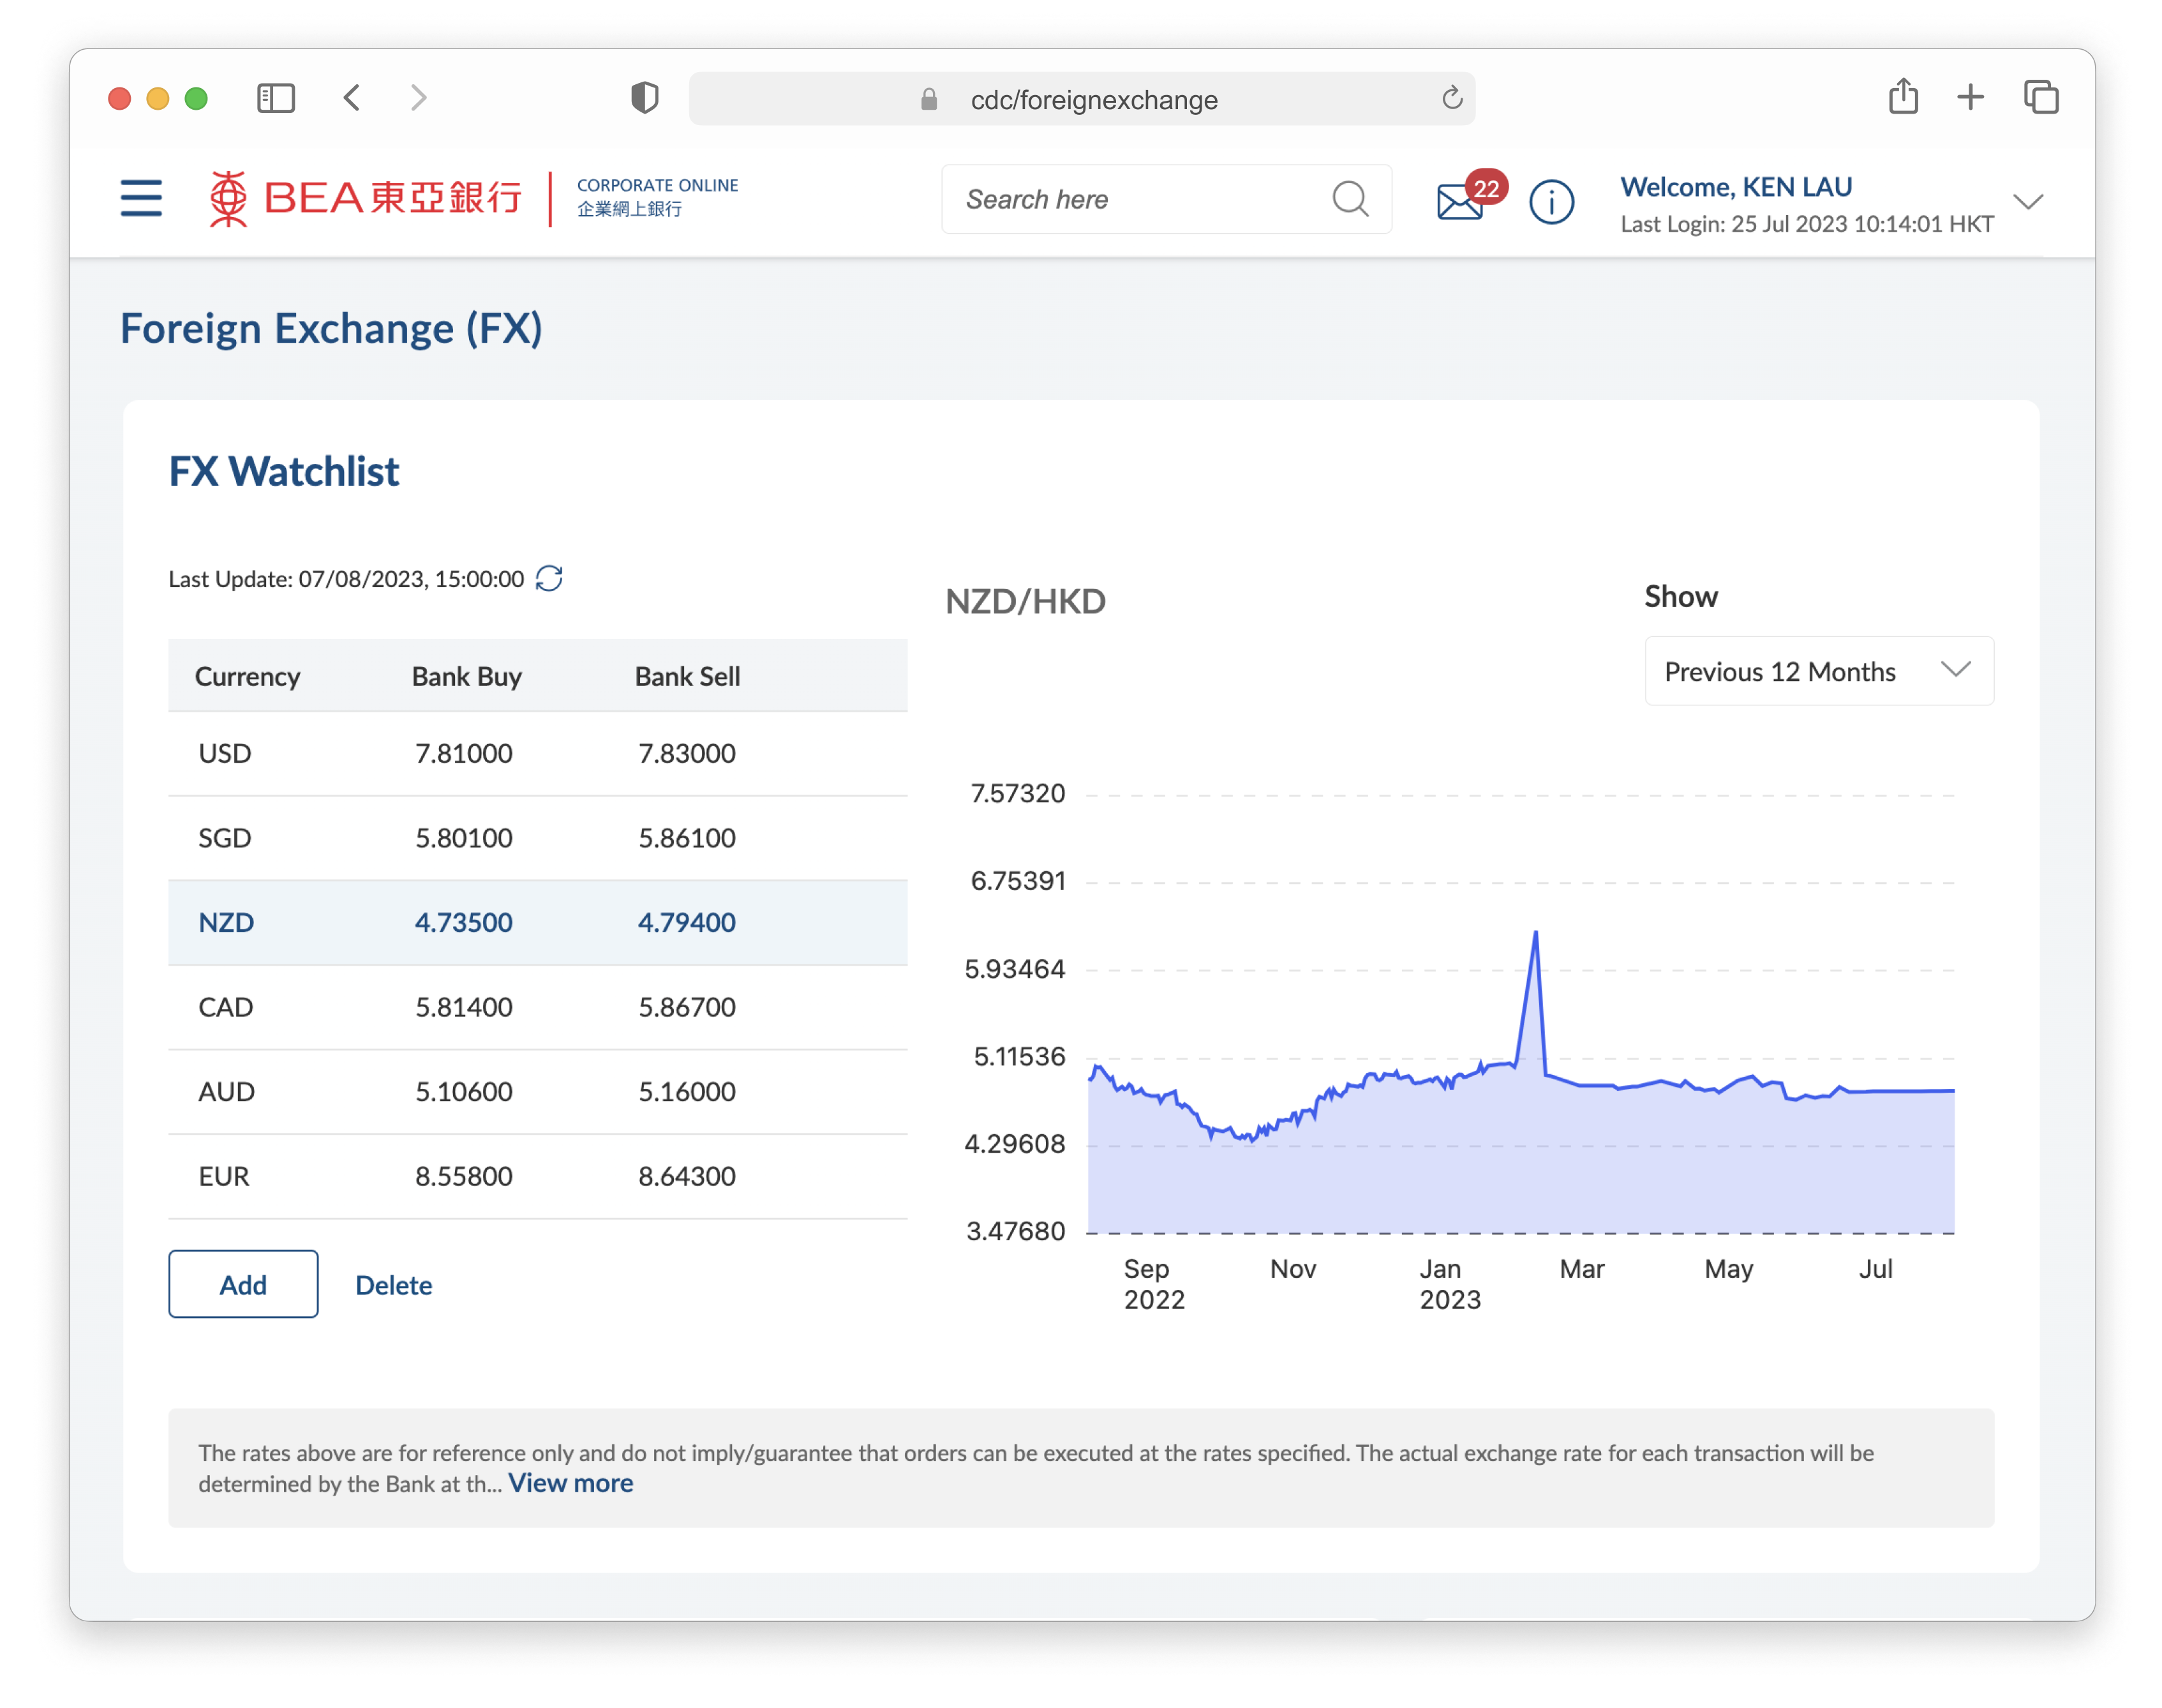
Task: Click USD bank sell value 7.83000
Action: click(687, 753)
